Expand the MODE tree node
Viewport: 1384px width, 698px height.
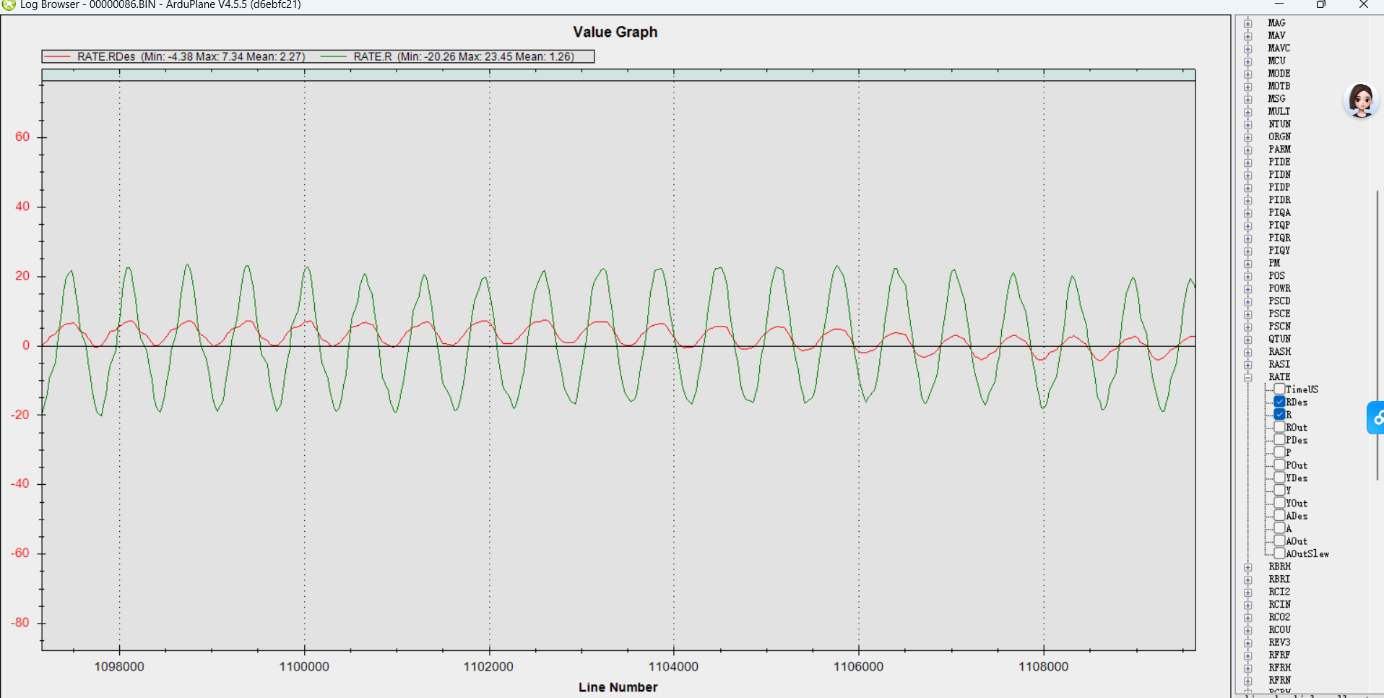tap(1247, 74)
